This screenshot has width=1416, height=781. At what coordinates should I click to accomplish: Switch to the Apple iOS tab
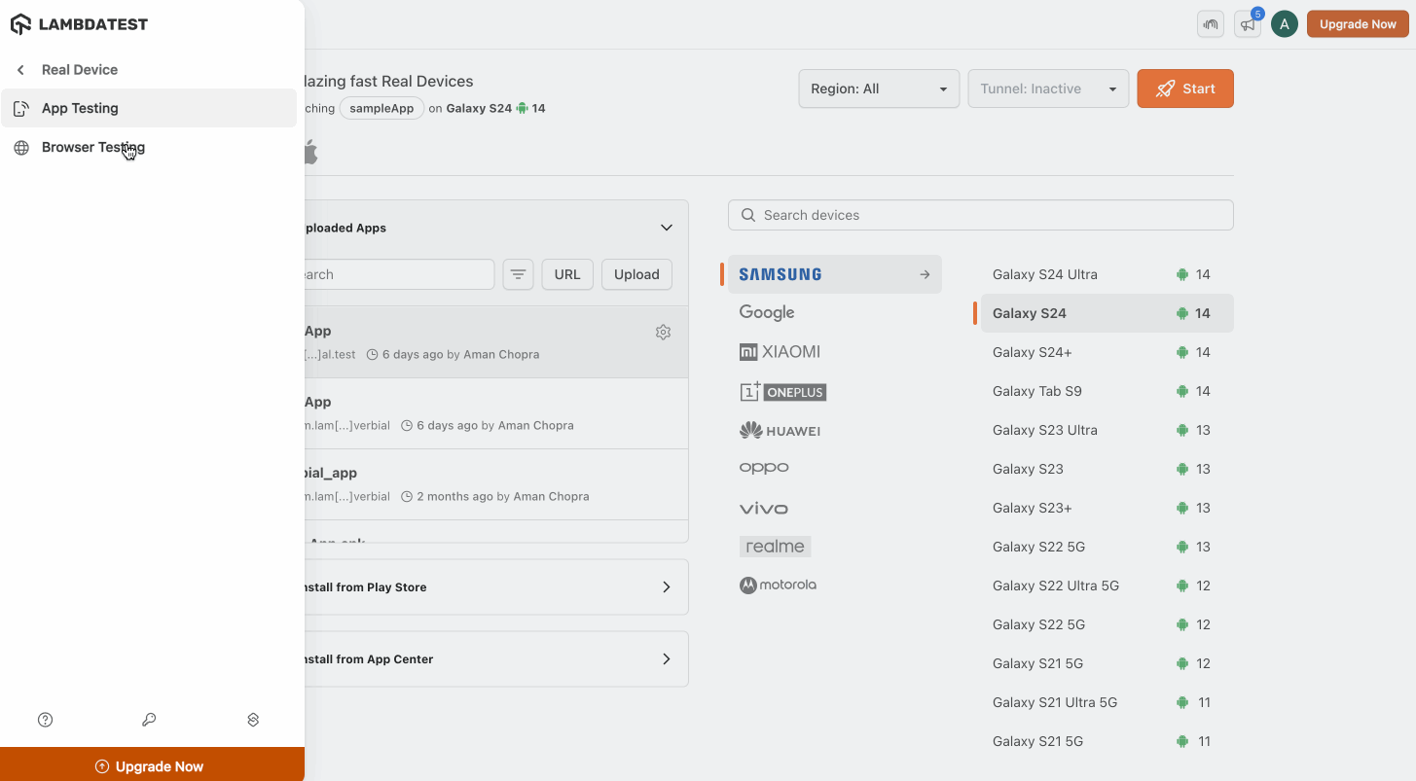click(x=310, y=152)
